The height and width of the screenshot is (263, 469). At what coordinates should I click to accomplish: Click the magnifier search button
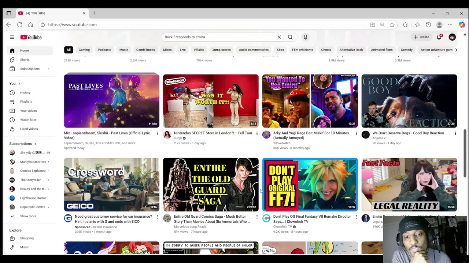click(x=290, y=37)
